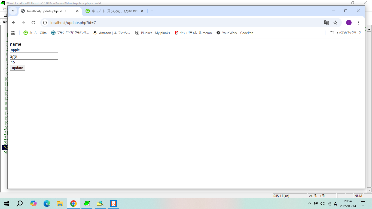
Task: Close the localhost/update.php tab
Action: [77, 11]
